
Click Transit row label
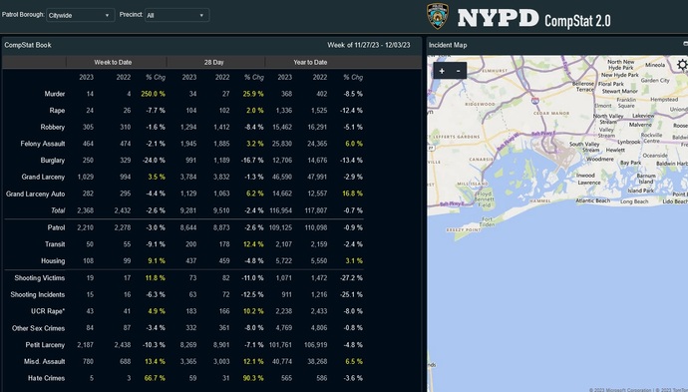point(55,244)
